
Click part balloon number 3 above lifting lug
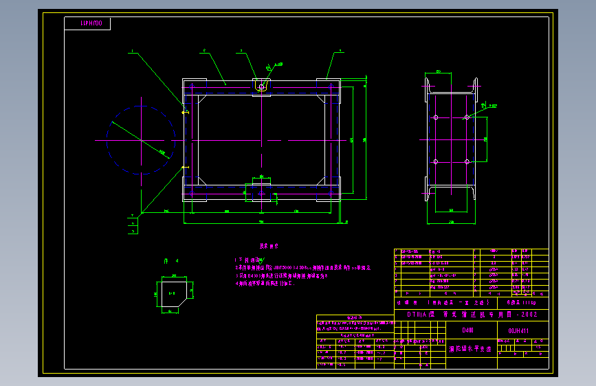click(241, 51)
